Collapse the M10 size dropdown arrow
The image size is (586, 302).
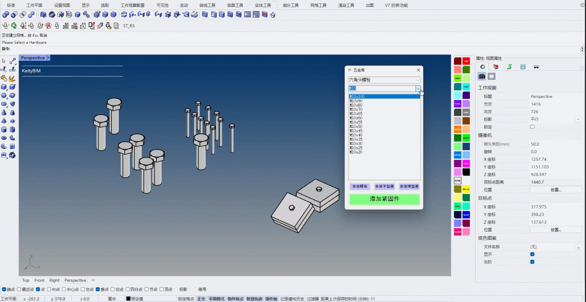point(418,89)
